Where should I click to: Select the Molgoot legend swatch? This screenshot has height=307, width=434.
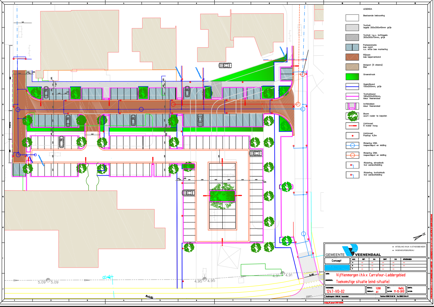352,67
